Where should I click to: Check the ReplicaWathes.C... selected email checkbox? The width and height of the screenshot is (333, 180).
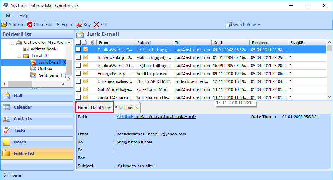click(78, 50)
